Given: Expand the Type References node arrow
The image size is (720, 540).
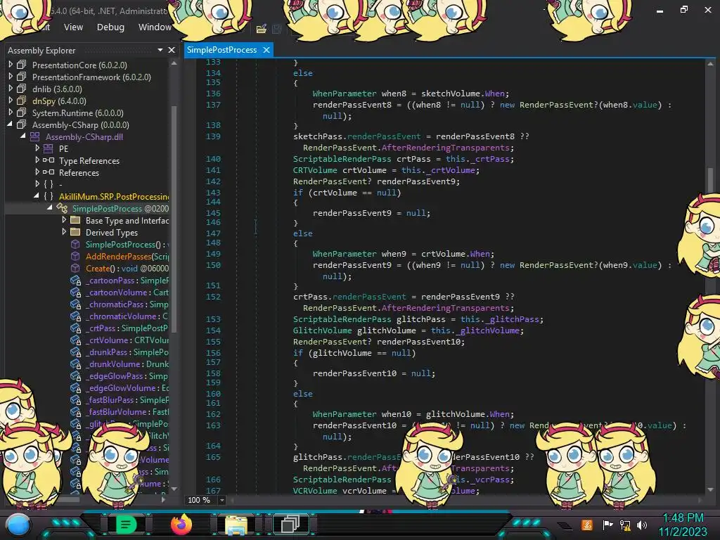Looking at the screenshot, I should tap(37, 160).
